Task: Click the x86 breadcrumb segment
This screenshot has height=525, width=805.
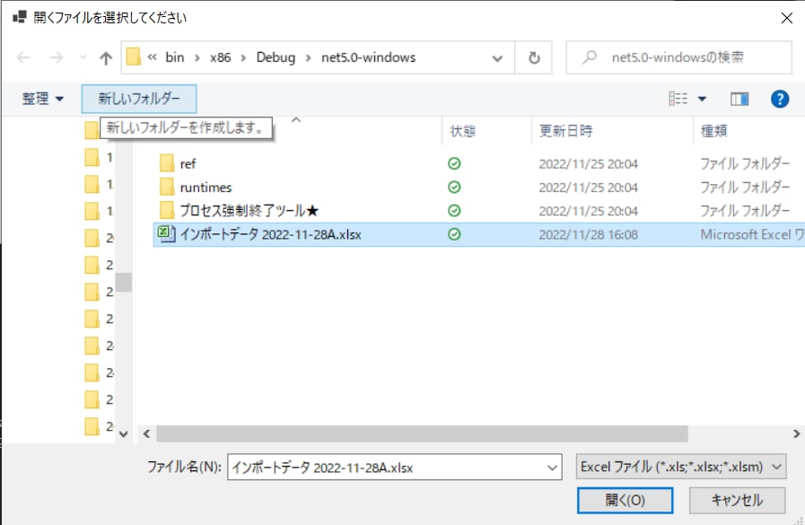Action: pos(220,57)
